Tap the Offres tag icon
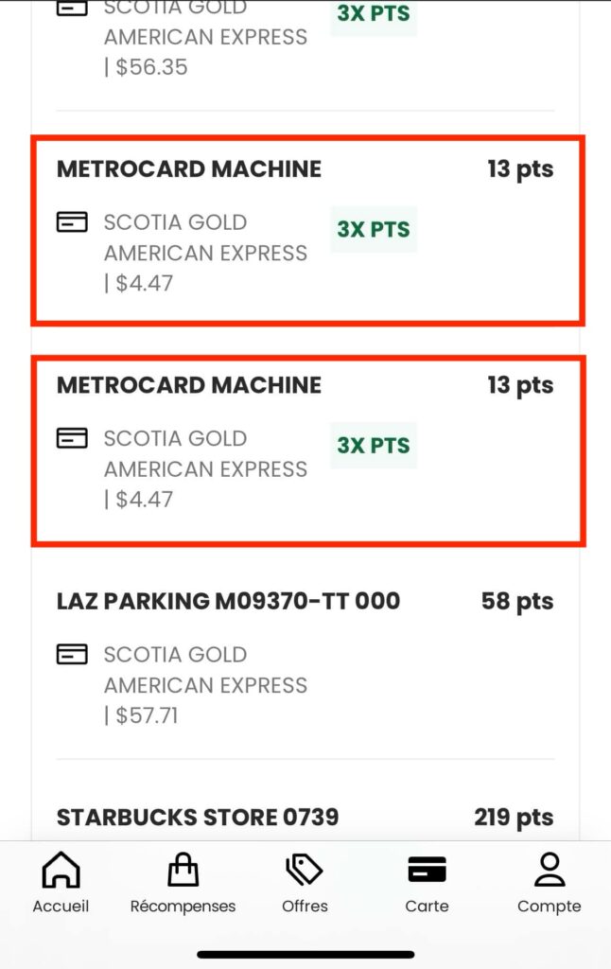The height and width of the screenshot is (969, 611). coord(305,870)
